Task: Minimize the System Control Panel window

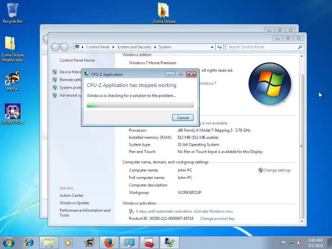Action: point(277,38)
